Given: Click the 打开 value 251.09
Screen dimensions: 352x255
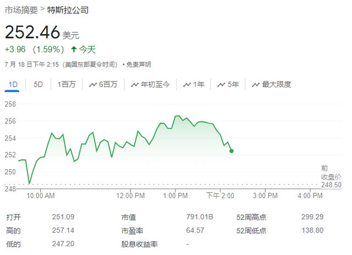Looking at the screenshot, I should coord(63,217).
